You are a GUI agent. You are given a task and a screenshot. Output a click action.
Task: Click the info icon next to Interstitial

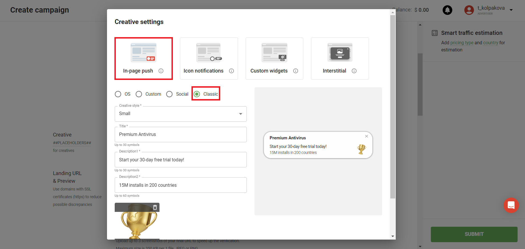[354, 71]
